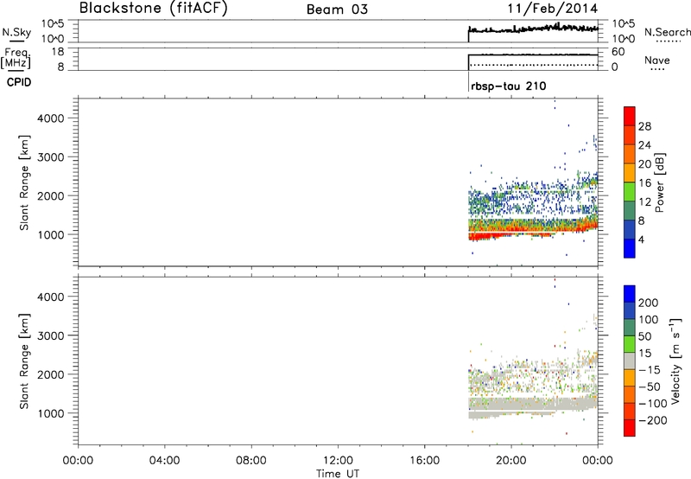Click the gray segment of velocity colorbar
This screenshot has height=479, width=691.
(x=630, y=361)
